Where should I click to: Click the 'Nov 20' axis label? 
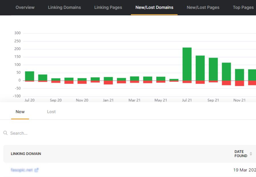[82, 100]
